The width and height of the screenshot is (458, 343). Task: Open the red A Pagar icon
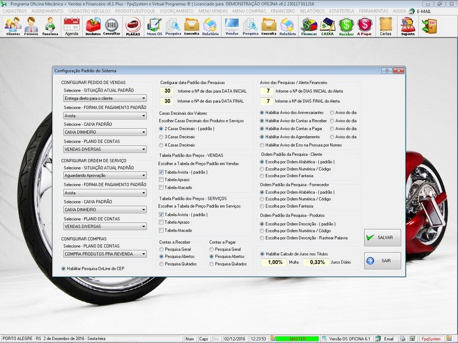(365, 26)
